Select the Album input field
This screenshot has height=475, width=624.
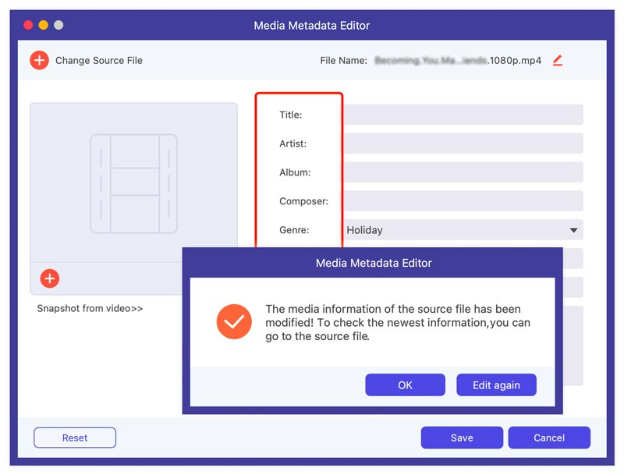(x=463, y=172)
